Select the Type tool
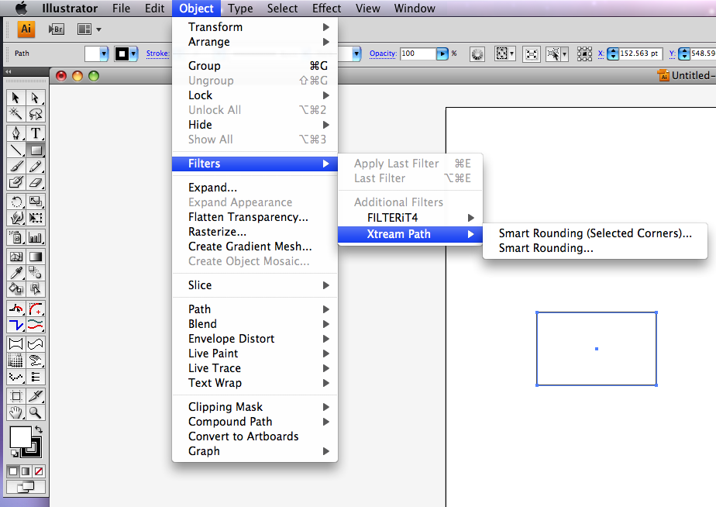The height and width of the screenshot is (507, 716). pos(35,133)
